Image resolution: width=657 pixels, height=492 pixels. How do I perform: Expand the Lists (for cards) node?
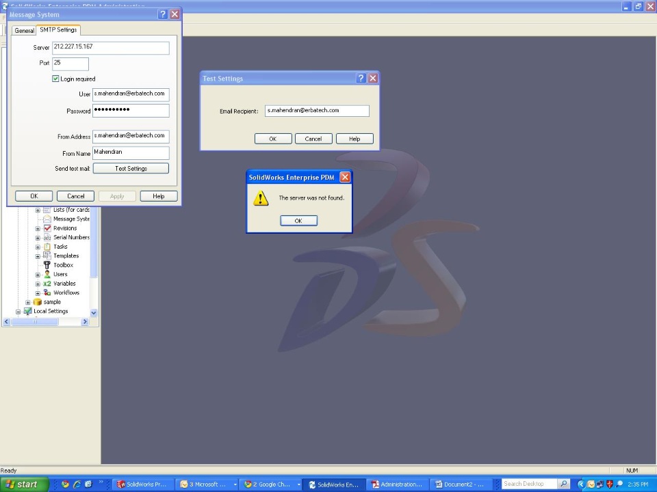pyautogui.click(x=38, y=210)
